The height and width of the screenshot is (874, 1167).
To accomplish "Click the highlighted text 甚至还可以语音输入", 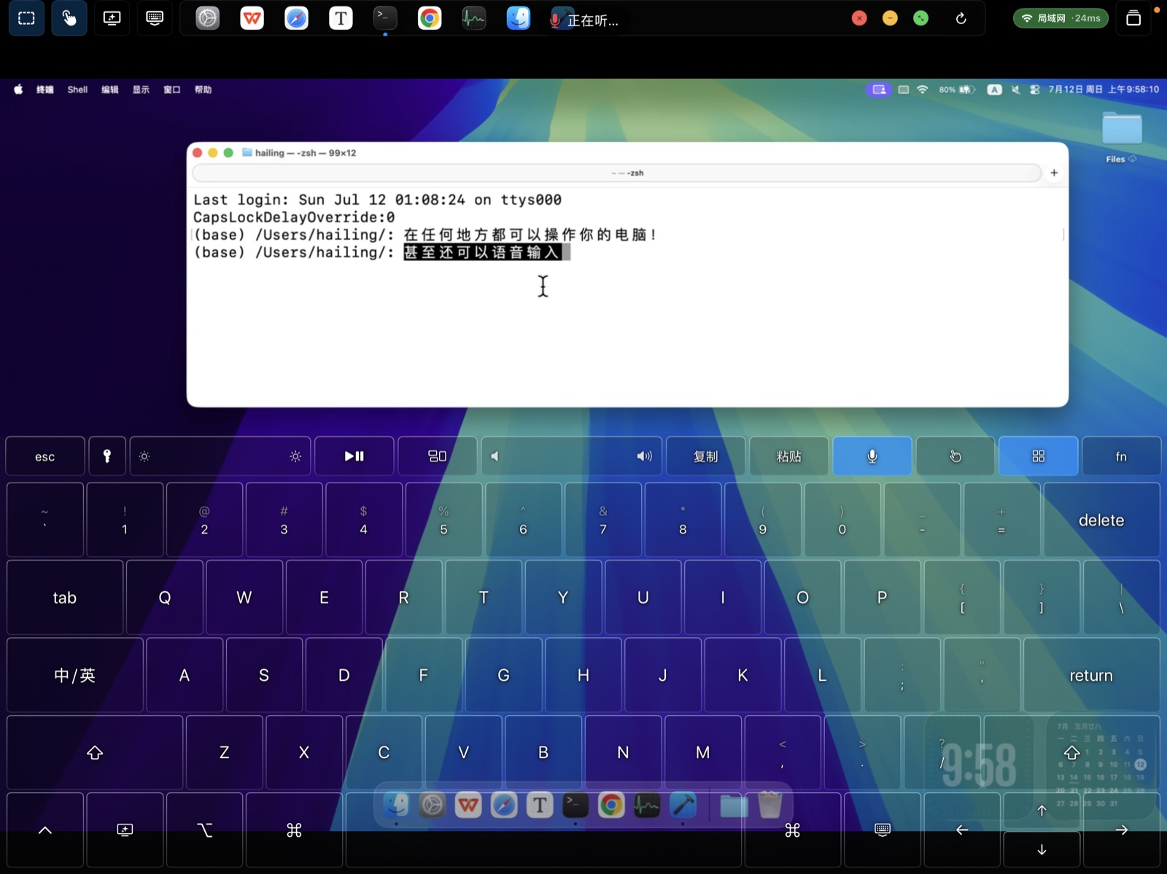I will pos(482,252).
